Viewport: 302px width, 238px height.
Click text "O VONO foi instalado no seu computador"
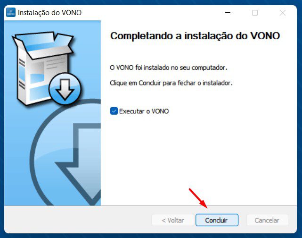(169, 68)
